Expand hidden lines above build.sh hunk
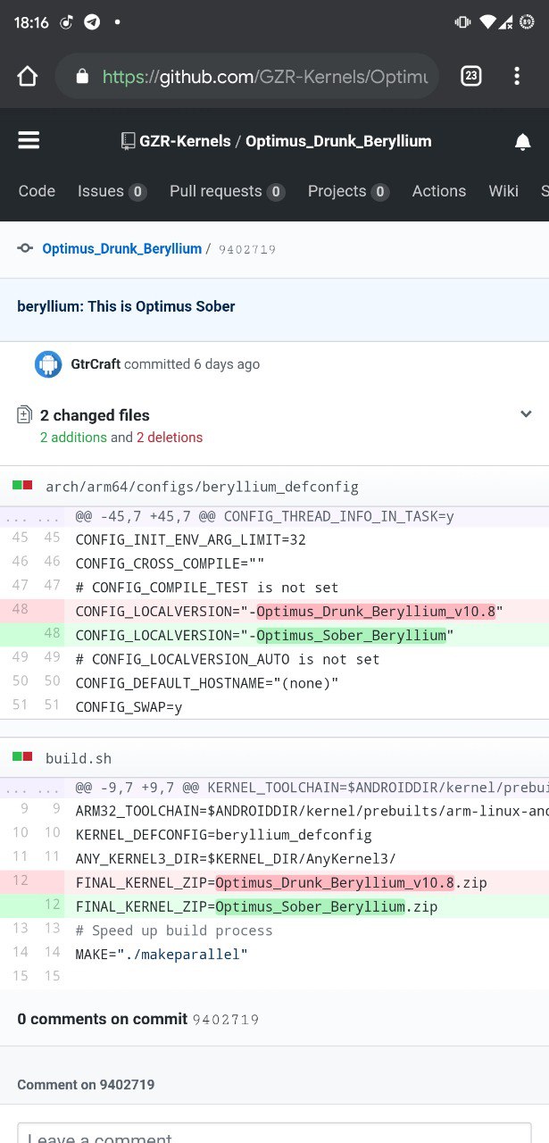 click(33, 787)
